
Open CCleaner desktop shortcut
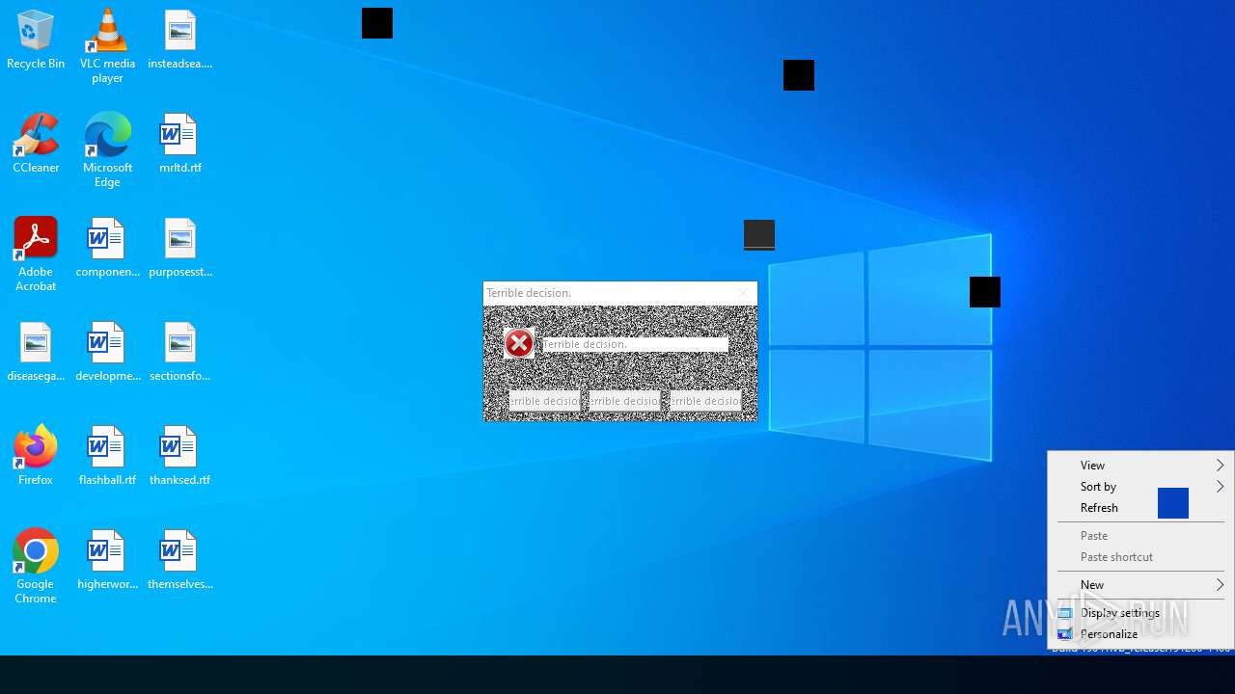coord(36,144)
